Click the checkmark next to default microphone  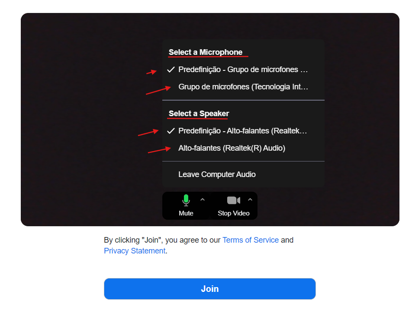[171, 70]
